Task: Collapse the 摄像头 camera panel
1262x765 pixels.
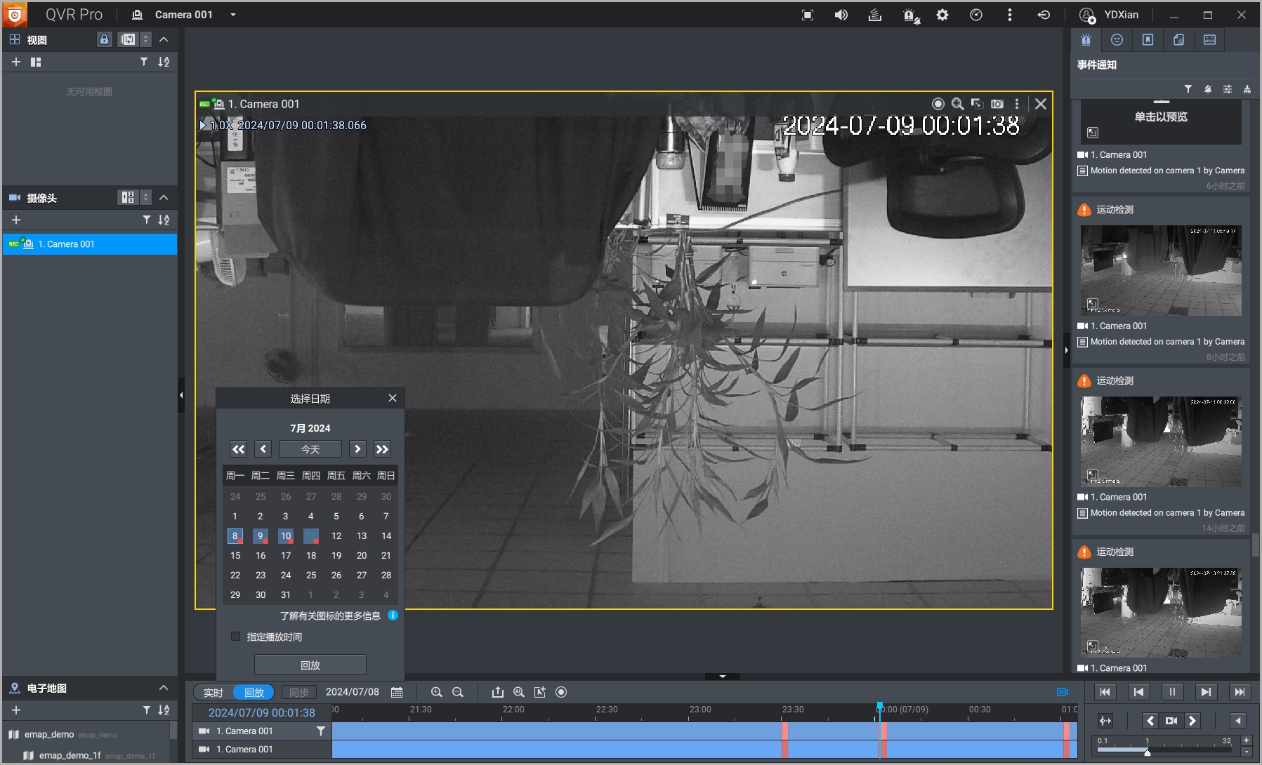Action: [x=164, y=197]
